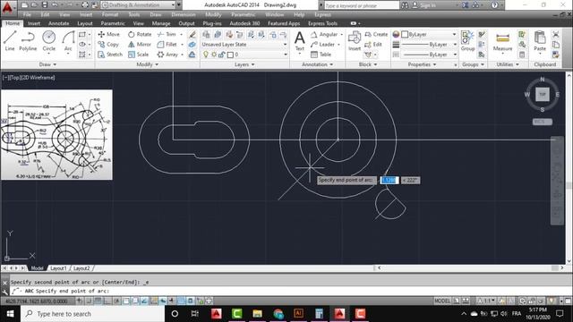Toggle Object Snap in status bar
573x322 pixels.
coord(126,301)
